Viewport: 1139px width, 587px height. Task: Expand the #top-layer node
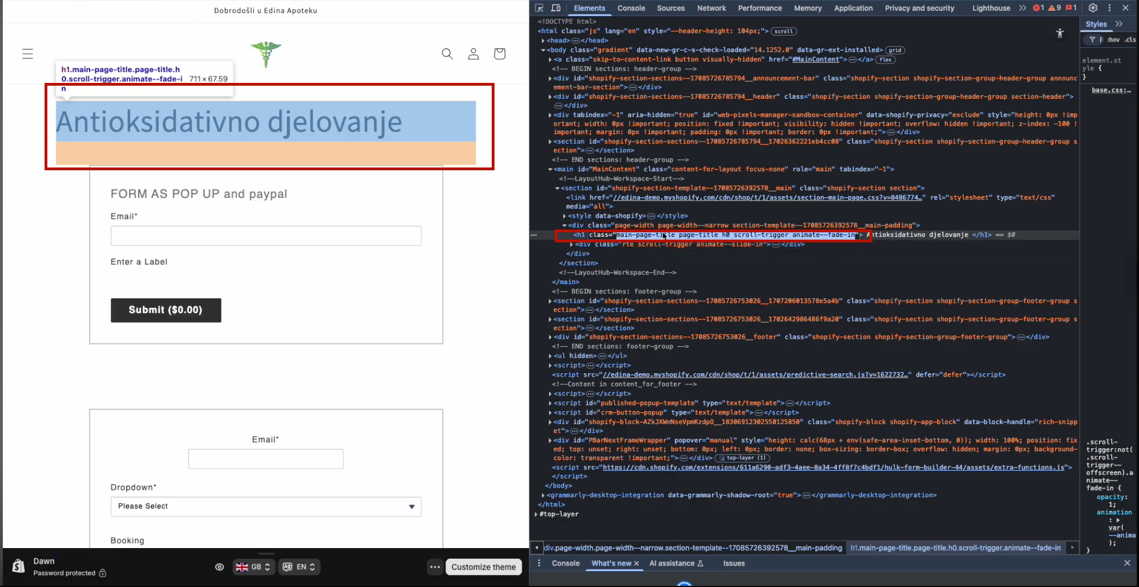point(536,514)
